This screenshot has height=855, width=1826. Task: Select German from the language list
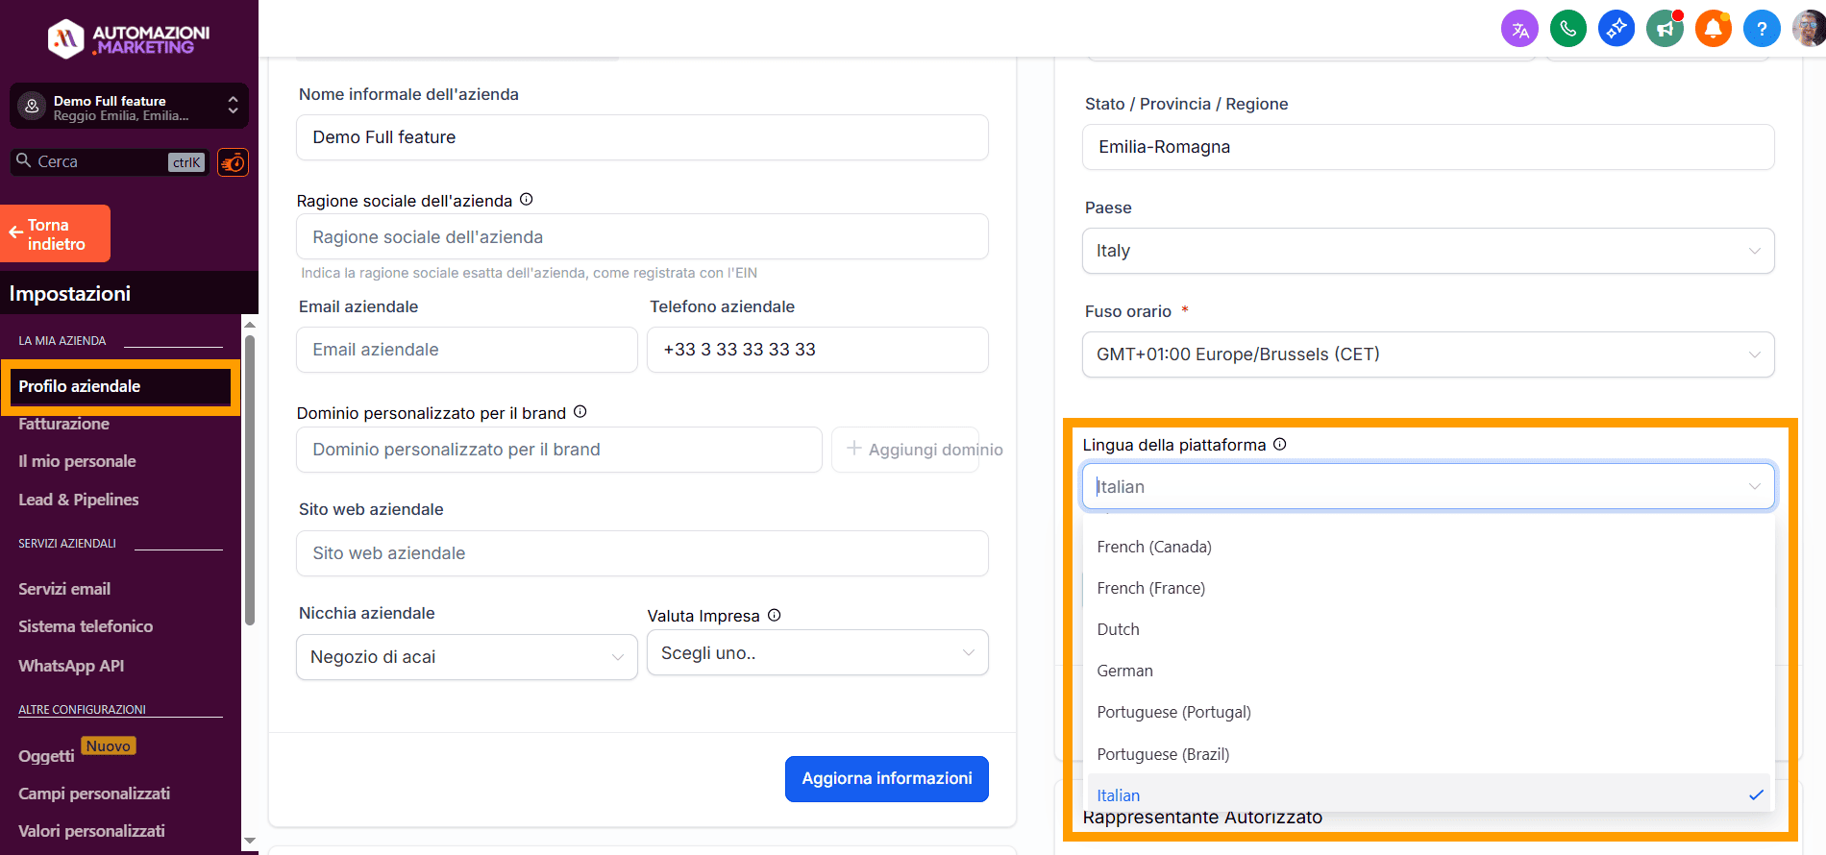click(x=1124, y=671)
